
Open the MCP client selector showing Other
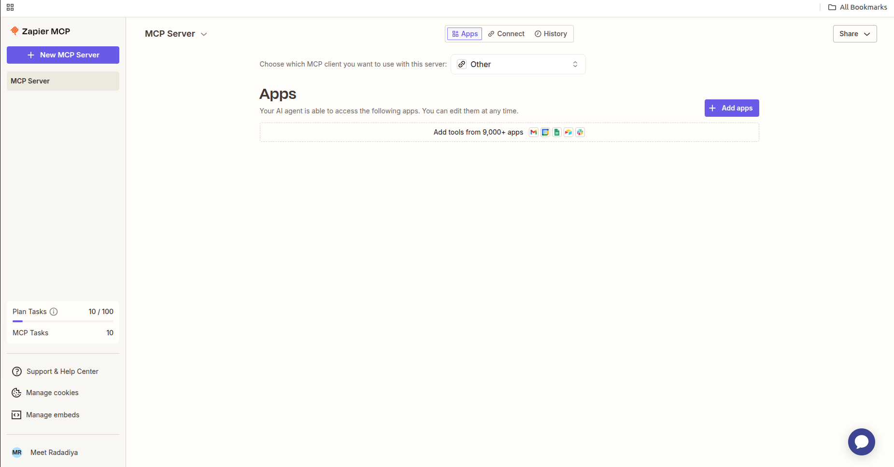pyautogui.click(x=518, y=64)
